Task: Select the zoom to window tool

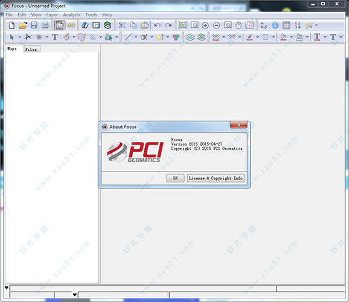Action: click(x=194, y=25)
